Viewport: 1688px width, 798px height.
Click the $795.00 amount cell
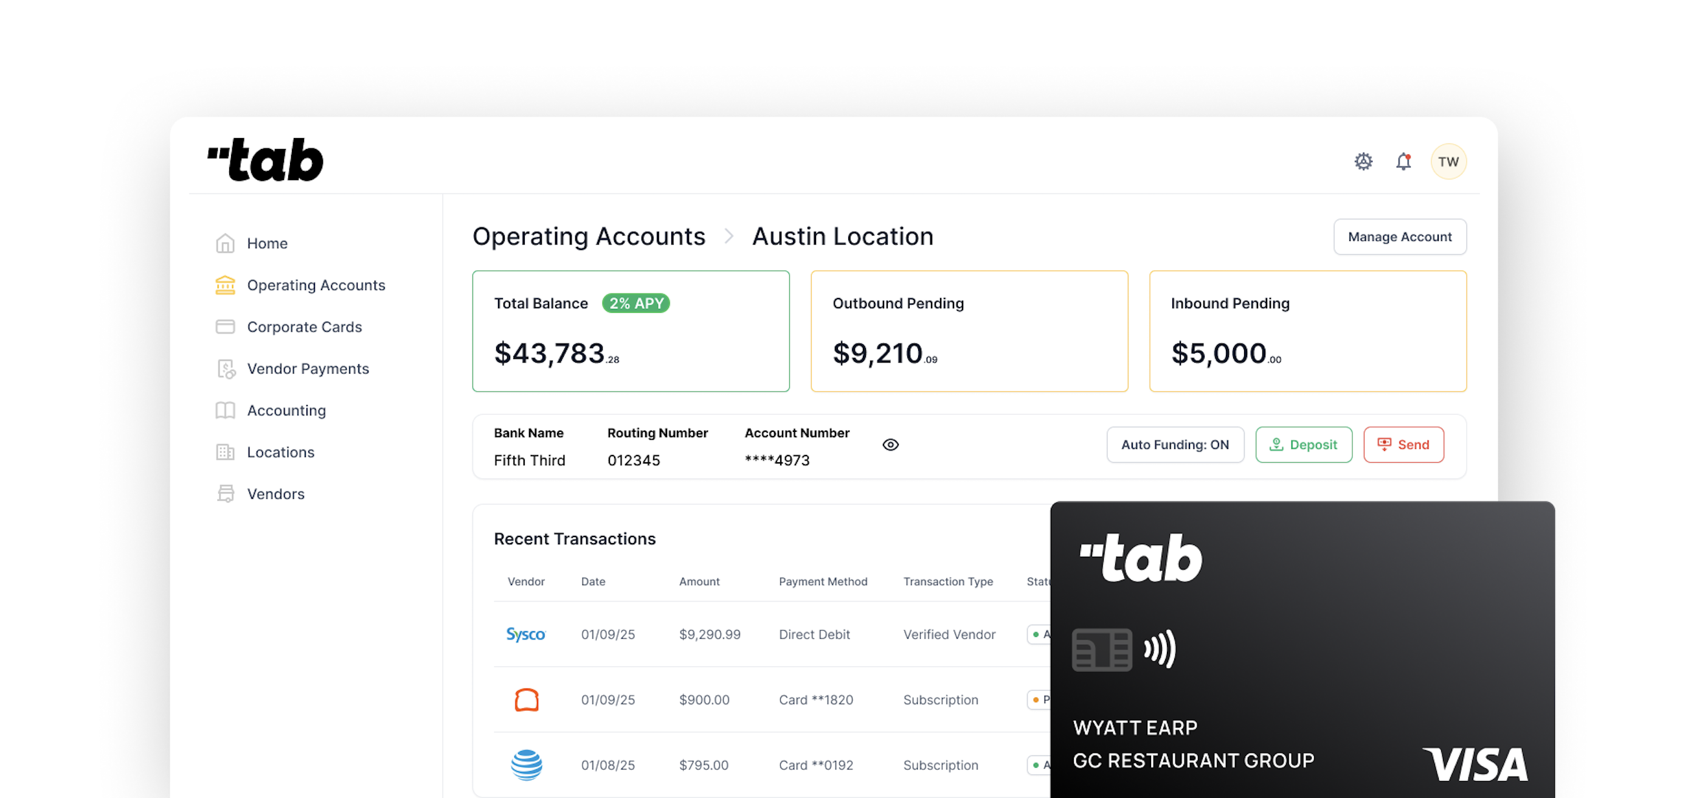click(x=704, y=765)
